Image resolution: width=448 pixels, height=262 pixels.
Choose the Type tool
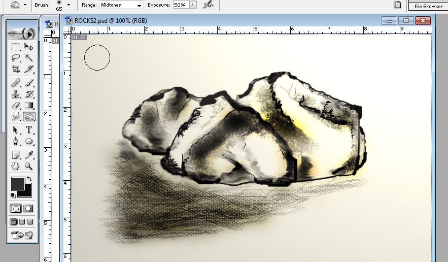(x=29, y=130)
